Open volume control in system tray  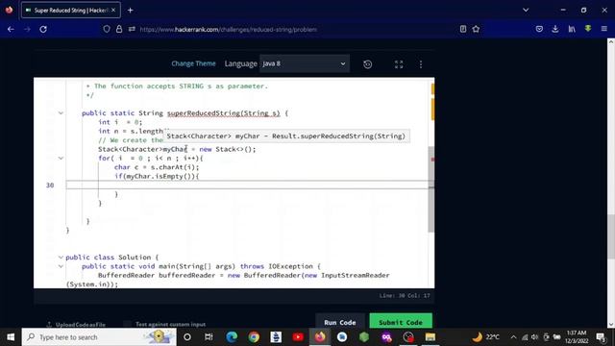pos(534,337)
